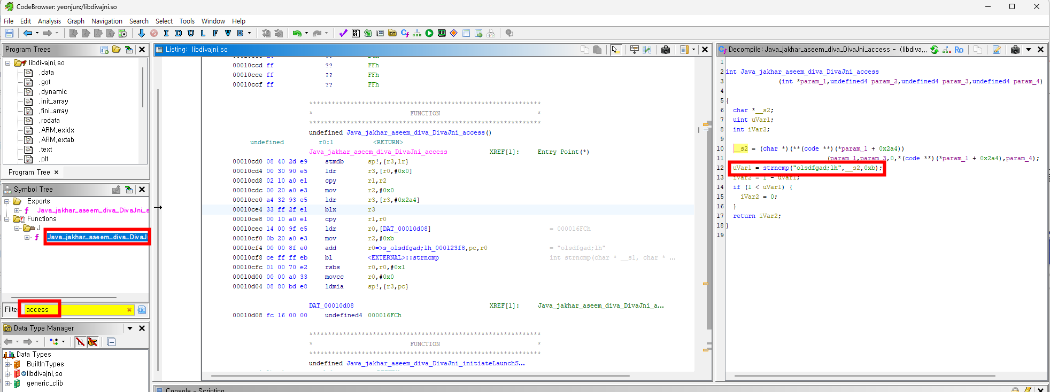Click the Decompile panel edit notepad icon
Screen dimensions: 1050x392
tap(997, 50)
